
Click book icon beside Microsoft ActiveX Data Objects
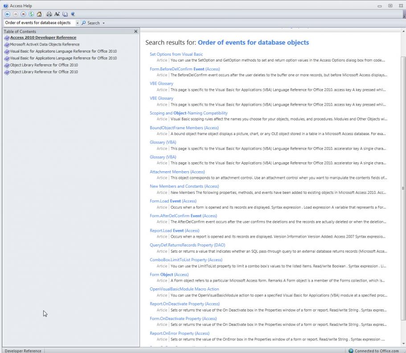point(7,45)
